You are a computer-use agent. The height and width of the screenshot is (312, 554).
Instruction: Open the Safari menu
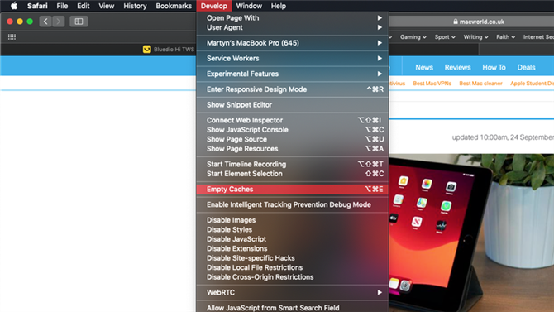coord(37,6)
